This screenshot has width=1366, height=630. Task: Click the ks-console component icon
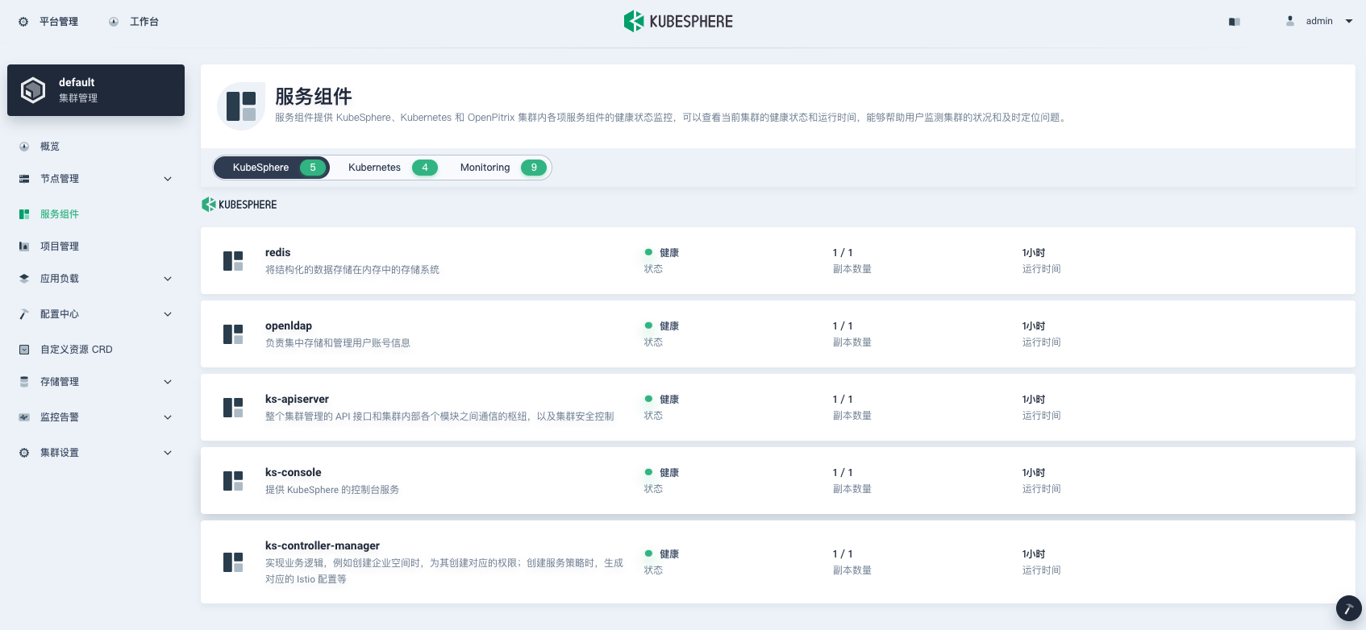click(233, 481)
